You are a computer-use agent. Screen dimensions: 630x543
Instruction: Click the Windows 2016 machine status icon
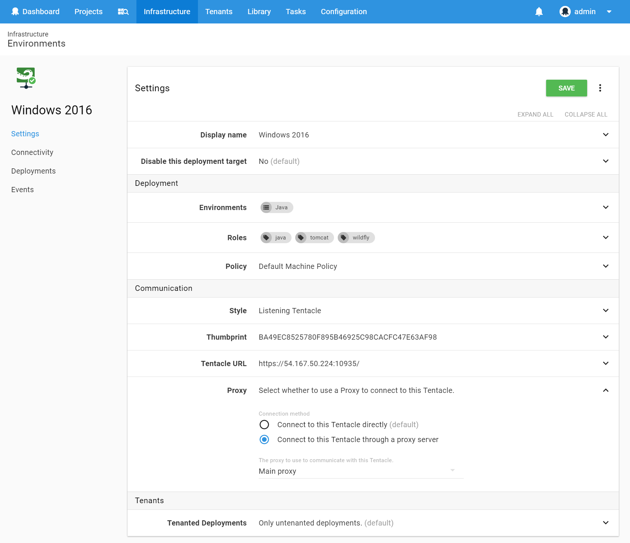pyautogui.click(x=26, y=78)
